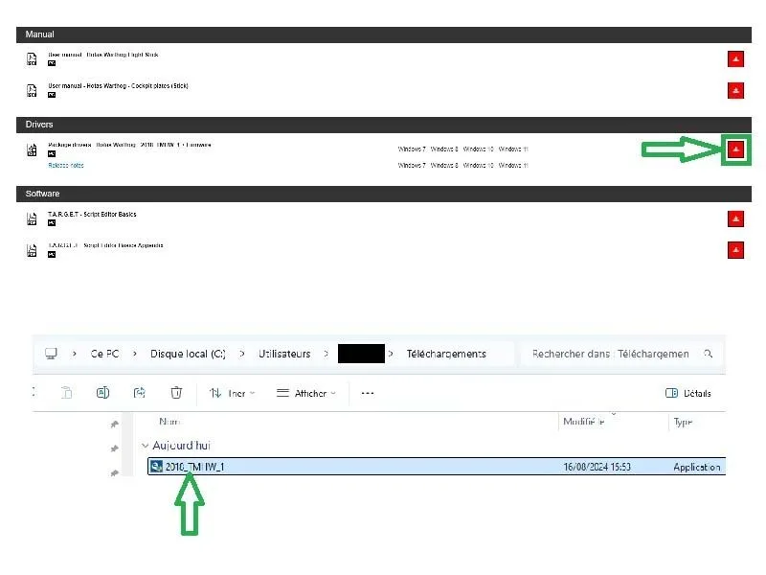Click the share icon in Explorer toolbar
Image resolution: width=766 pixels, height=575 pixels.
pyautogui.click(x=140, y=393)
